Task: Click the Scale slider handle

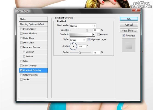Action: coord(80,53)
